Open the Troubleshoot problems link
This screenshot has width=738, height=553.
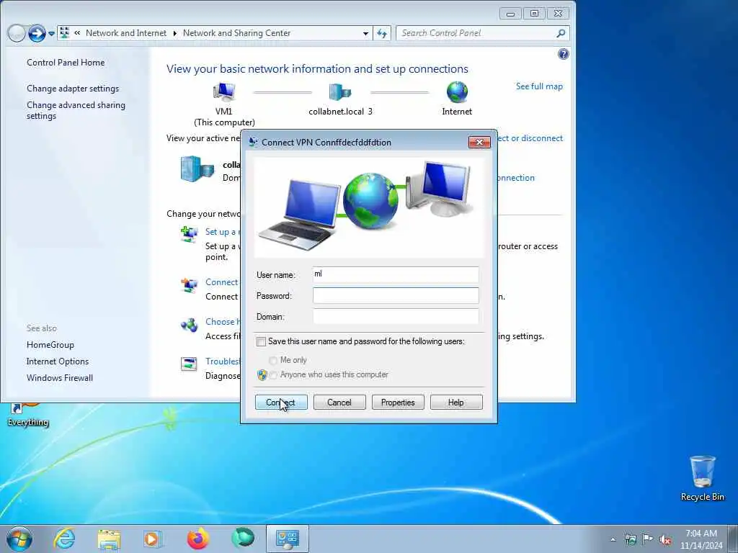tap(223, 361)
